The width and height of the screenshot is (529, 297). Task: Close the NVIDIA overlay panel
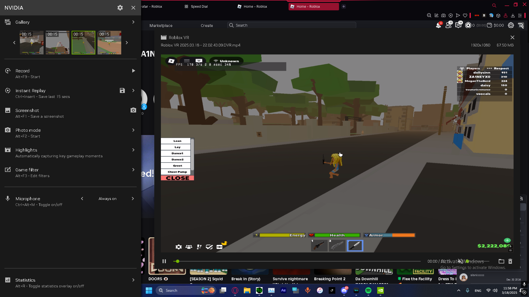(133, 8)
